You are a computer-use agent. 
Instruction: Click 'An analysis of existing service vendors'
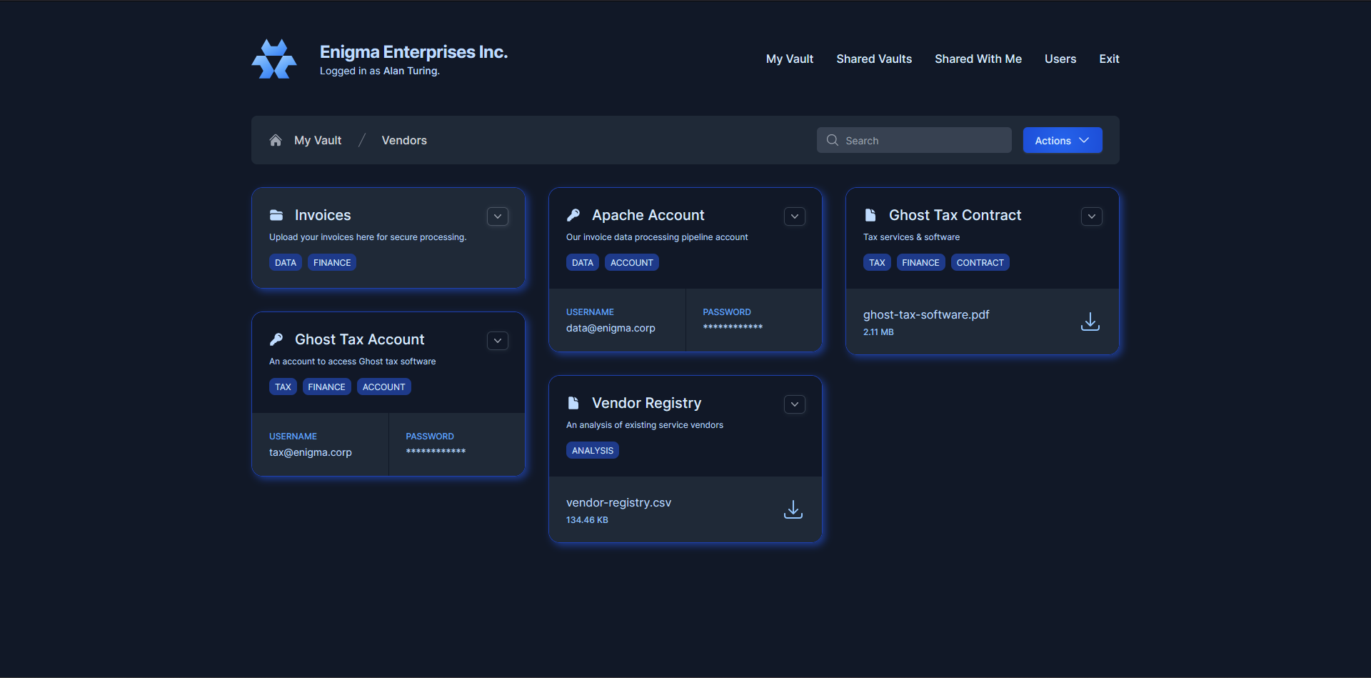[645, 425]
